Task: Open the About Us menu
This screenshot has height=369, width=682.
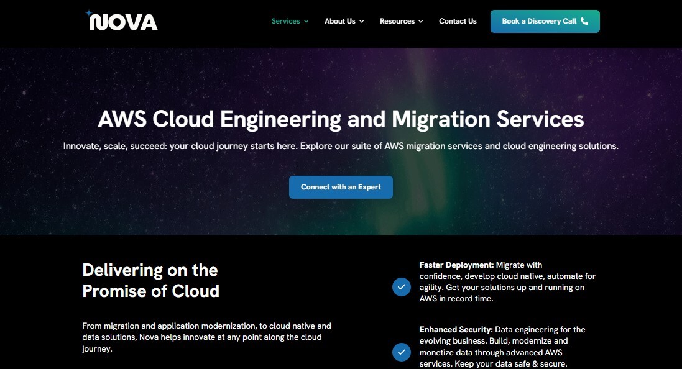Action: 340,20
